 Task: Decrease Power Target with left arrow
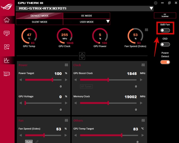(20, 80)
